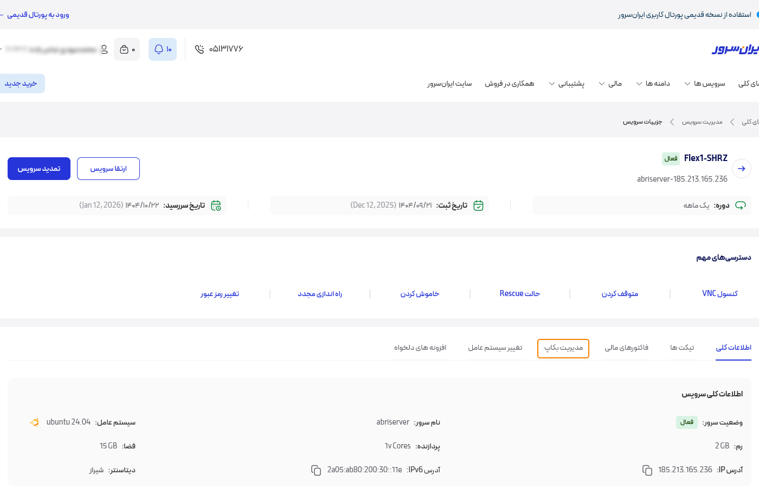This screenshot has width=759, height=488.
Task: Open the shopping cart icon
Action: pyautogui.click(x=126, y=49)
